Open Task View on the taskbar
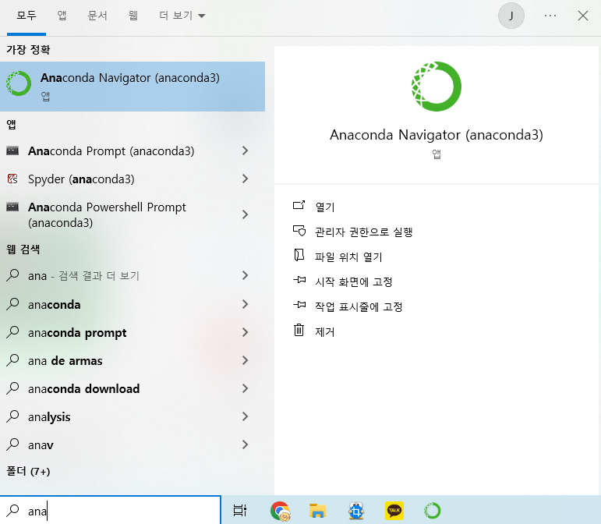The image size is (601, 524). 240,510
